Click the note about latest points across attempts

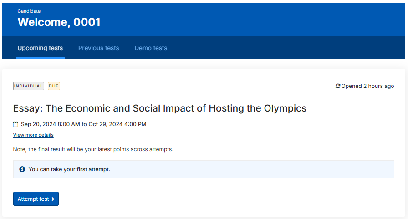(93, 149)
